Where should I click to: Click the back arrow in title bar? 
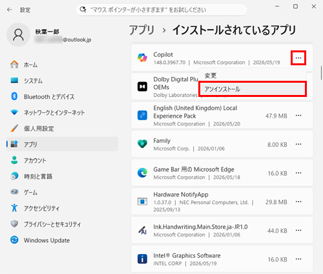pos(10,10)
